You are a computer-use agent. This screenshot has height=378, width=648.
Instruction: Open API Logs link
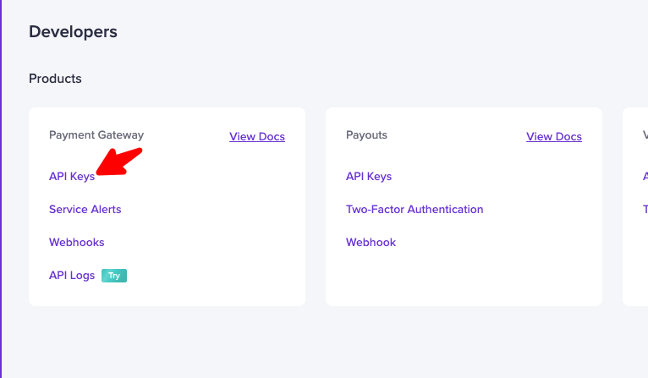tap(72, 276)
